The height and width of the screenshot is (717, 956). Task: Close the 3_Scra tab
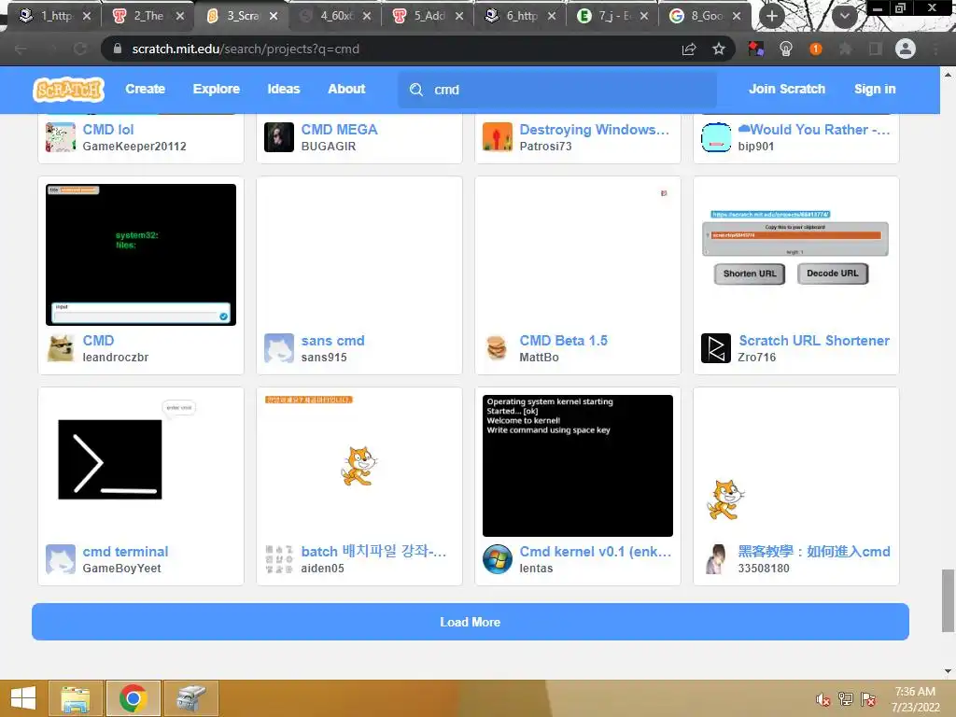pyautogui.click(x=274, y=17)
